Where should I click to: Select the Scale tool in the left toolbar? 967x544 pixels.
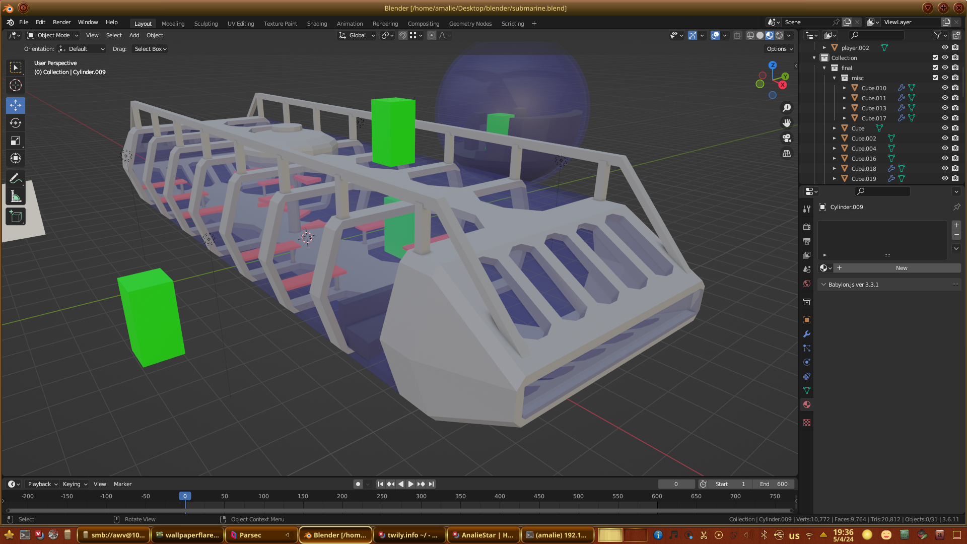tap(16, 141)
